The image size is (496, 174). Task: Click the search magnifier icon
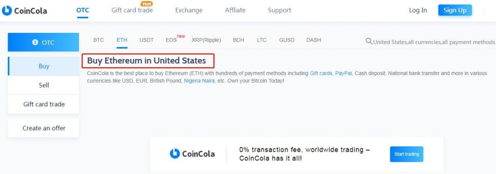click(x=369, y=42)
